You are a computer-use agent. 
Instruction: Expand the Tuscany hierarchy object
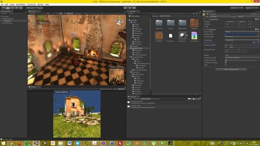[x=1, y=17]
